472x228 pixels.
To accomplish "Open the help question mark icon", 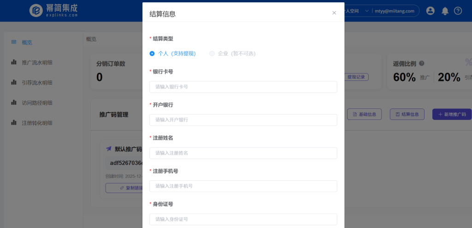I will point(458,11).
